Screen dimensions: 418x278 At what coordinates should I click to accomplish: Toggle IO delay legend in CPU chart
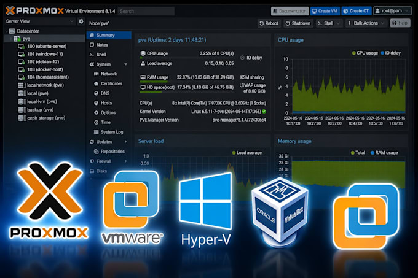[x=391, y=53]
